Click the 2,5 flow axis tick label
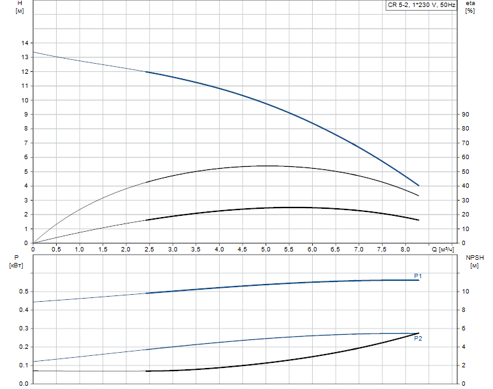493x389 pixels. click(149, 249)
